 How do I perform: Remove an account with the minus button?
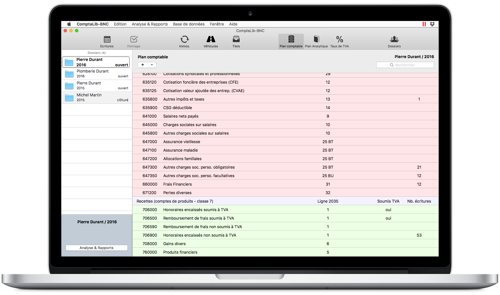(x=152, y=65)
